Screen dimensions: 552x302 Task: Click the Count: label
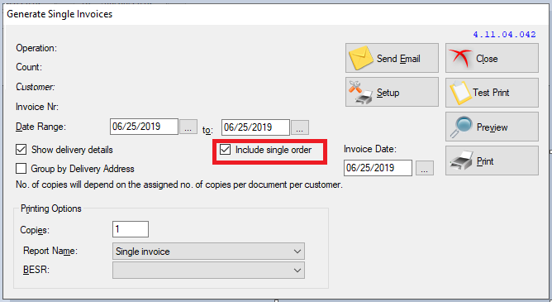[x=29, y=67]
